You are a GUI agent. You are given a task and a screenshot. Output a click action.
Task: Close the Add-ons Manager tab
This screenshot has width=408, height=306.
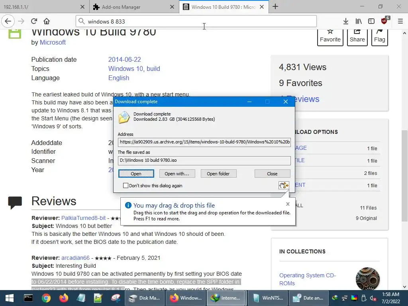(x=172, y=7)
